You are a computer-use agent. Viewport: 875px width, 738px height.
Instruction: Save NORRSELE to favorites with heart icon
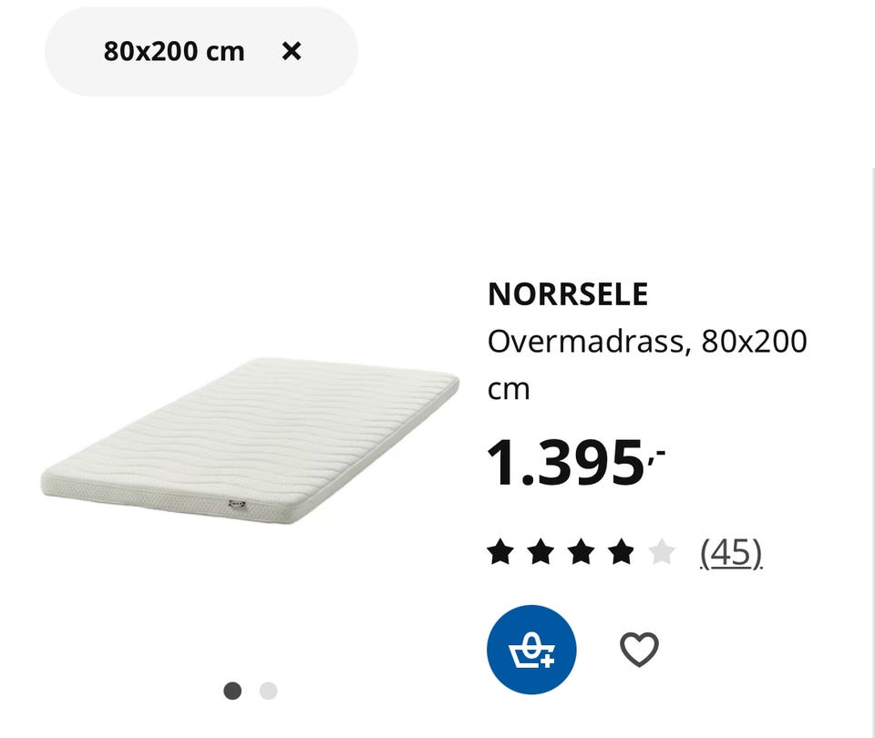click(x=639, y=650)
